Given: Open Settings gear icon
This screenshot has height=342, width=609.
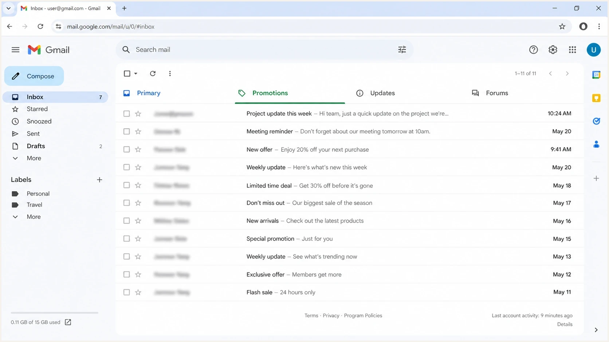Looking at the screenshot, I should click(x=553, y=50).
